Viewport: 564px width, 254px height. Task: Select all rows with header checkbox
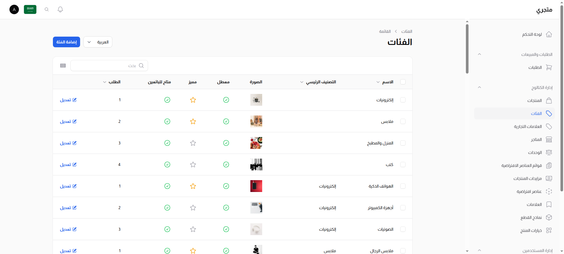click(403, 82)
